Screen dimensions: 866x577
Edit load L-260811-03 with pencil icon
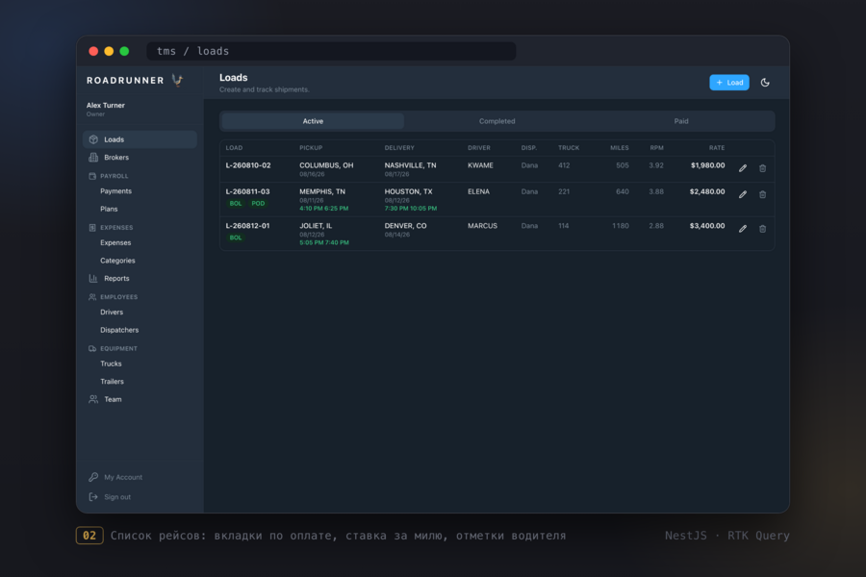point(742,194)
